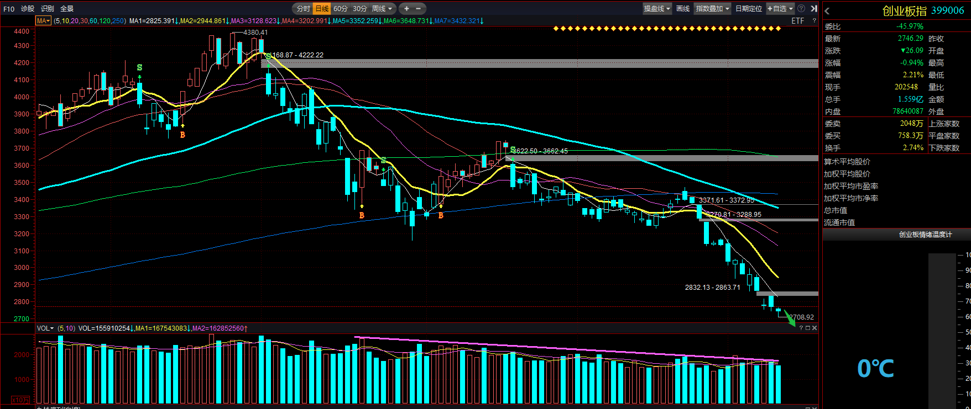Click the (5,10,20,30,60,120,250) MA parameters
The width and height of the screenshot is (971, 409).
click(90, 21)
